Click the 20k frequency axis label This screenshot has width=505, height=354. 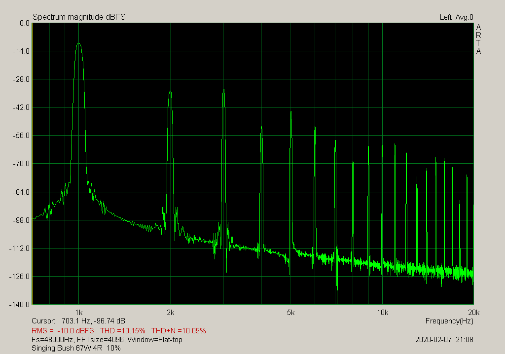[474, 313]
